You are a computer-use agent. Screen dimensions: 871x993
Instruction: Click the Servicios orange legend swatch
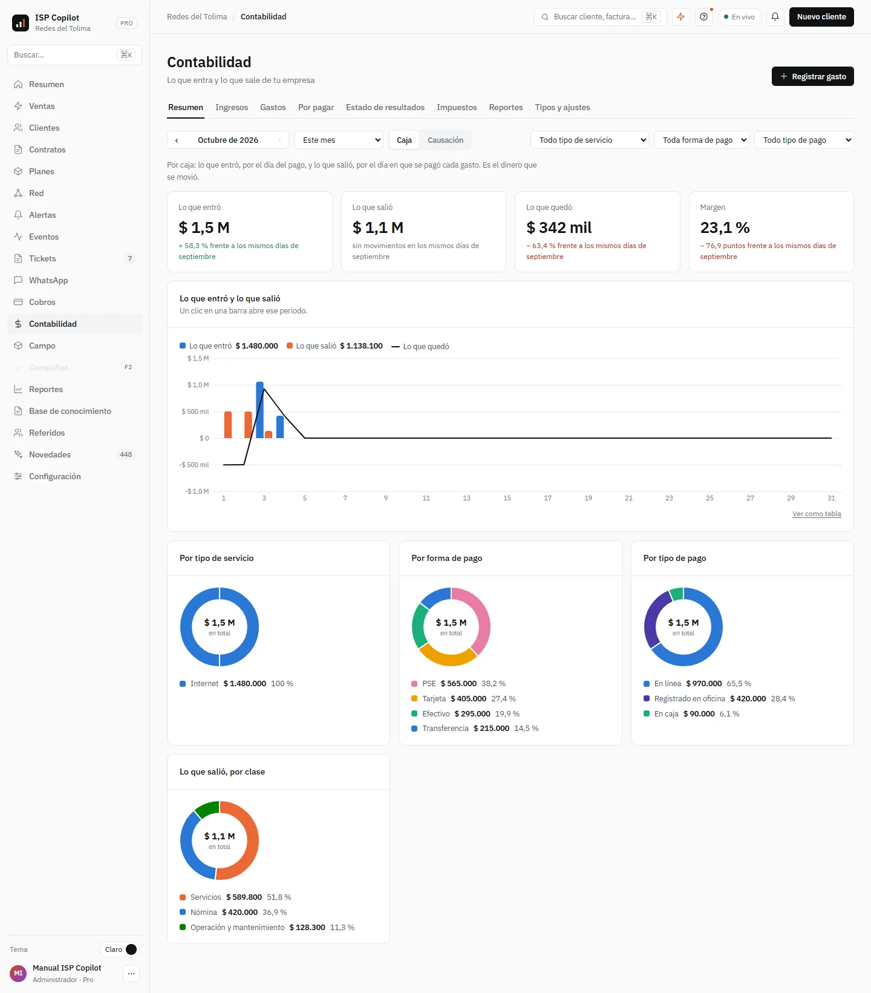pos(183,897)
